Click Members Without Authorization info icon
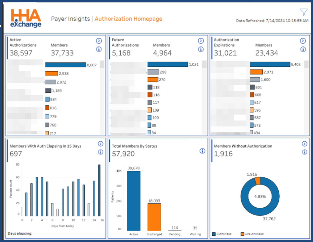The width and height of the screenshot is (313, 242). pos(304,152)
